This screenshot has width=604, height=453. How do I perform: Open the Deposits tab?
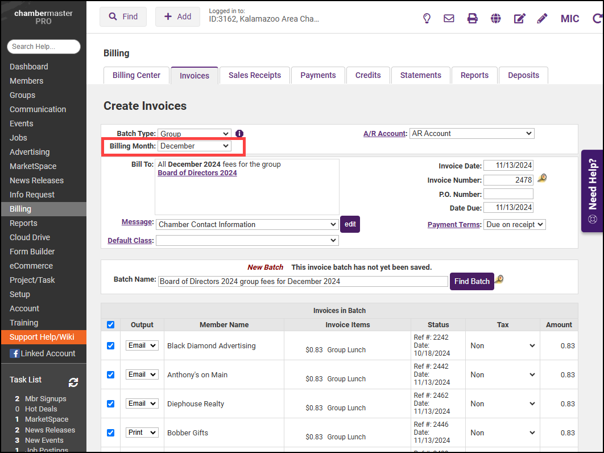click(523, 75)
